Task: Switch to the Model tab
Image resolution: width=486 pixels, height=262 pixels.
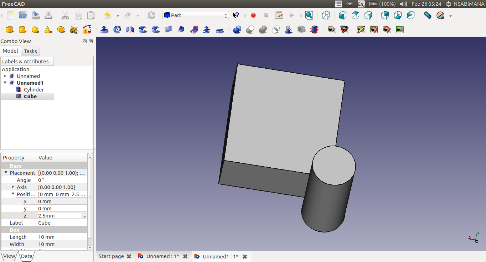Action: pos(10,51)
